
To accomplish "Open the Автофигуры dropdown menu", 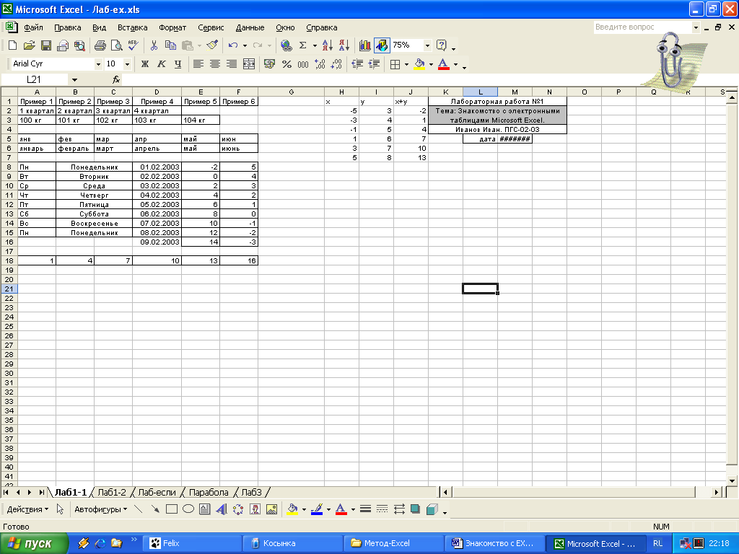I will tap(100, 509).
